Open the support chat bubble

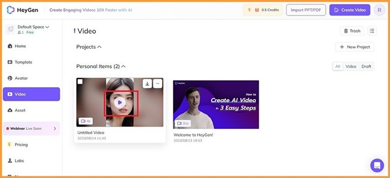377,165
